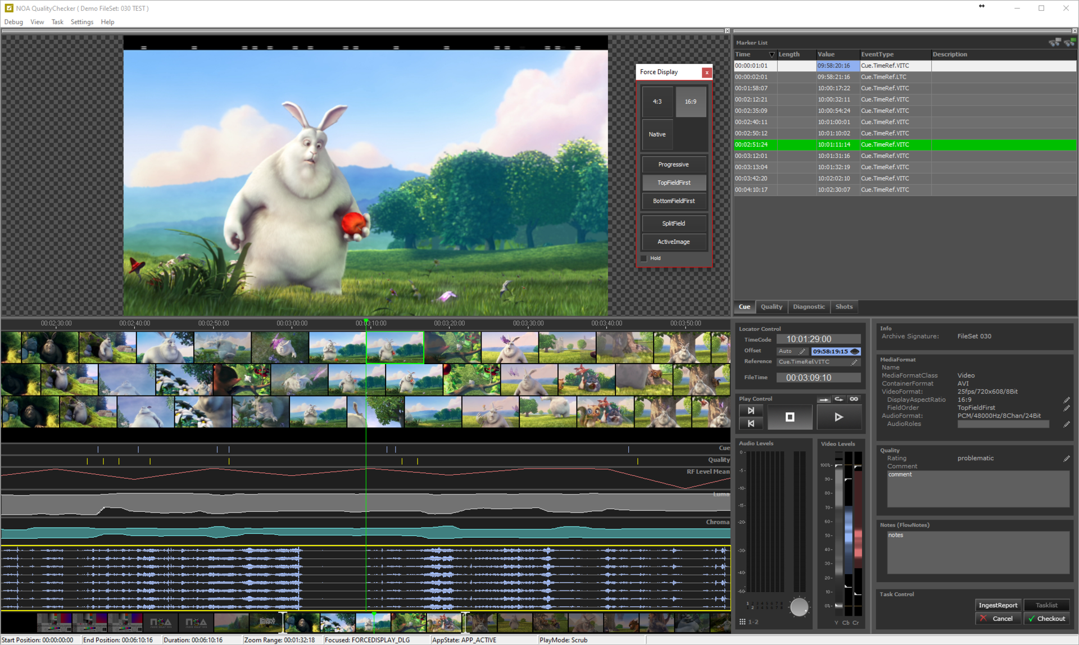Click the Cb video level bar

coord(849,534)
